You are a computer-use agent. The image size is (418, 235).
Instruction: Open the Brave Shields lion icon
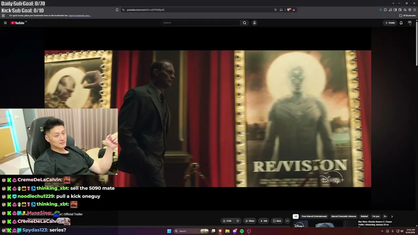click(x=289, y=10)
